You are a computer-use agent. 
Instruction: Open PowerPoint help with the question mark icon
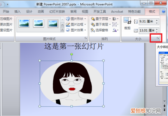click(x=164, y=11)
